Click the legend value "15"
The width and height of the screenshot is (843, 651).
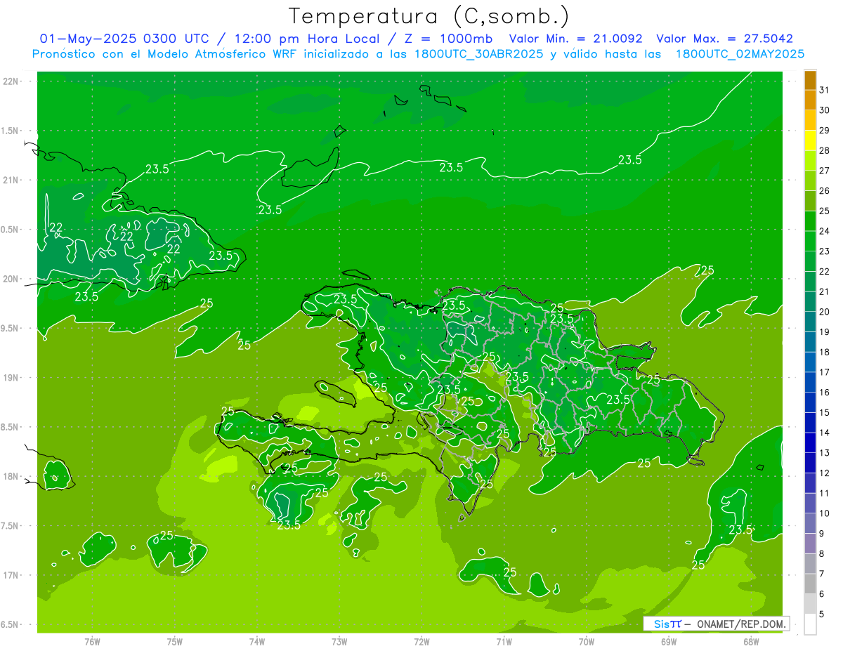point(824,413)
